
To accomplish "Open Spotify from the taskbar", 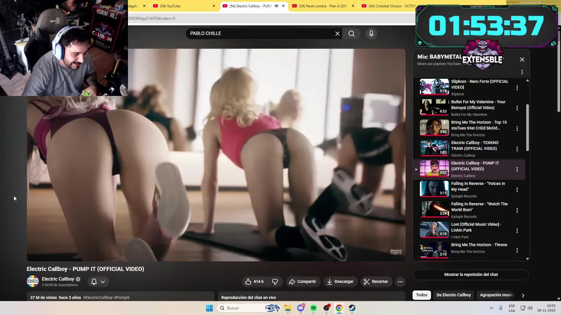I will 313,308.
